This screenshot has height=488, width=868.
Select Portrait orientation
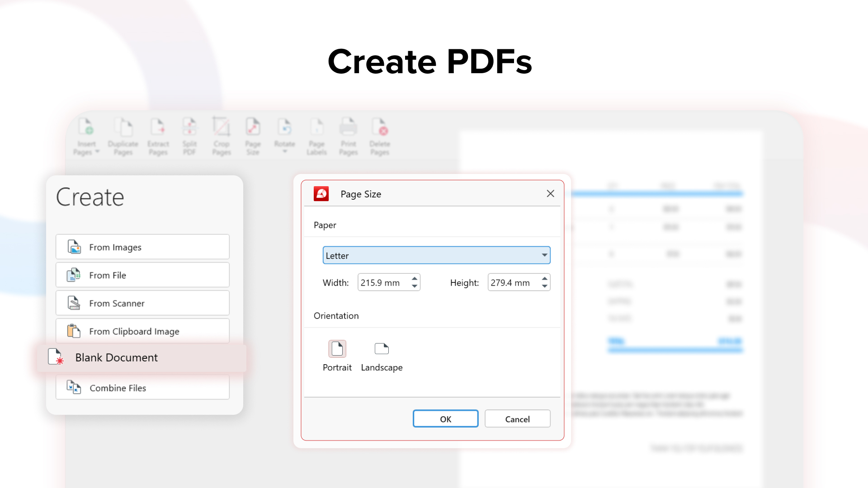coord(337,349)
